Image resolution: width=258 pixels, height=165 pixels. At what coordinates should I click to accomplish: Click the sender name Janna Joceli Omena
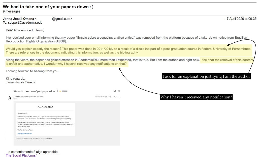(18, 19)
